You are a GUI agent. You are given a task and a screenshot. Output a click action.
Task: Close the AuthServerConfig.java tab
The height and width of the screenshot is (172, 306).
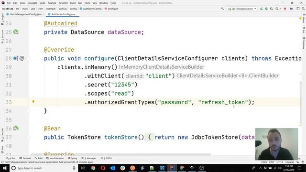click(x=77, y=14)
